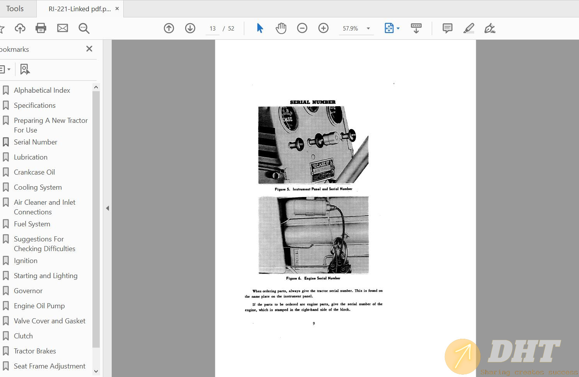Collapse the navigation pane with arrow
This screenshot has width=579, height=377.
[x=107, y=208]
